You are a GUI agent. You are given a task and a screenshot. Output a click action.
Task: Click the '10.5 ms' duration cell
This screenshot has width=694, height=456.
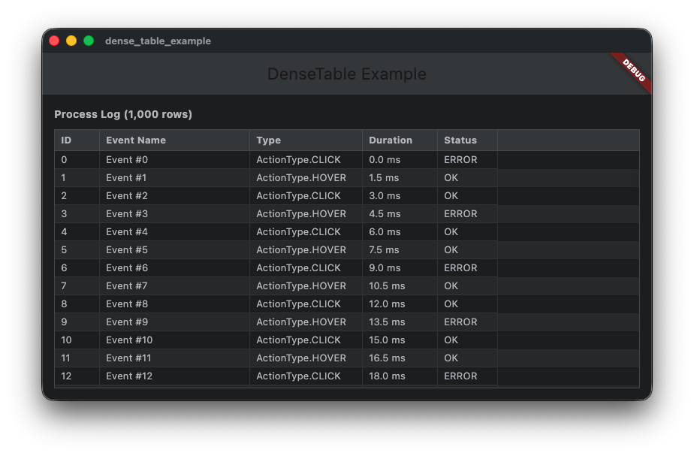point(400,286)
